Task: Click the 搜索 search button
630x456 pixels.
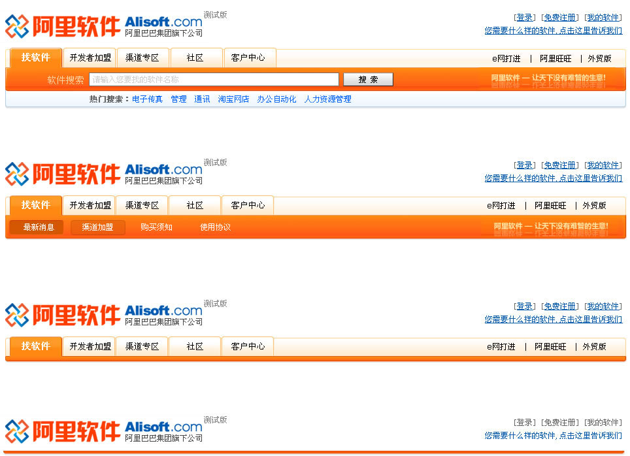Action: tap(368, 80)
